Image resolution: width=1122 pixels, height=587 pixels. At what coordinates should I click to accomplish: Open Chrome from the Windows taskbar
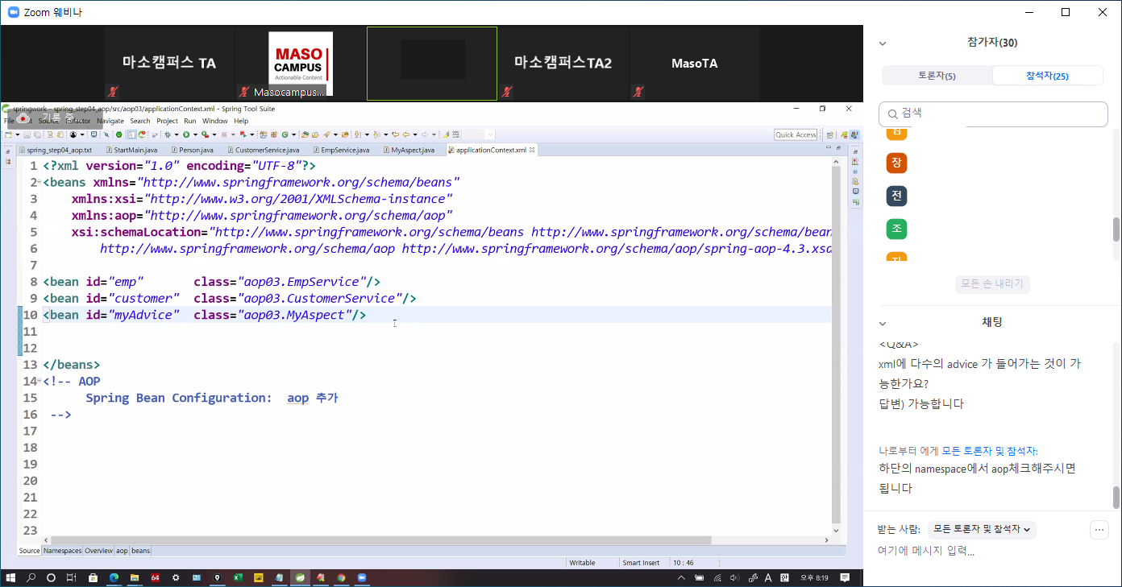[341, 578]
